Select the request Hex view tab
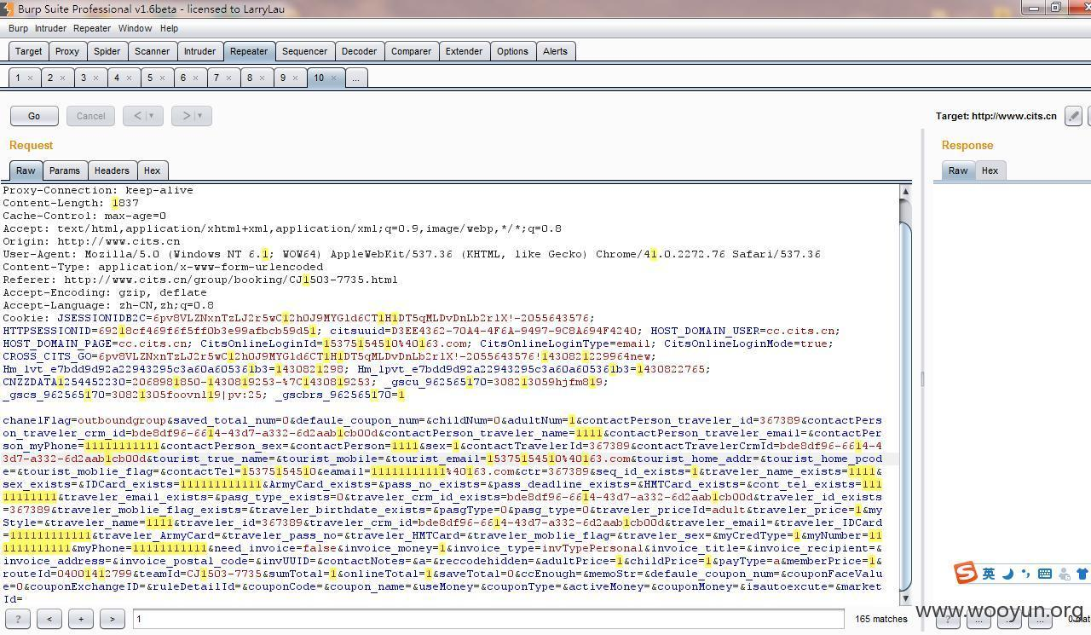The width and height of the screenshot is (1091, 635). [152, 170]
